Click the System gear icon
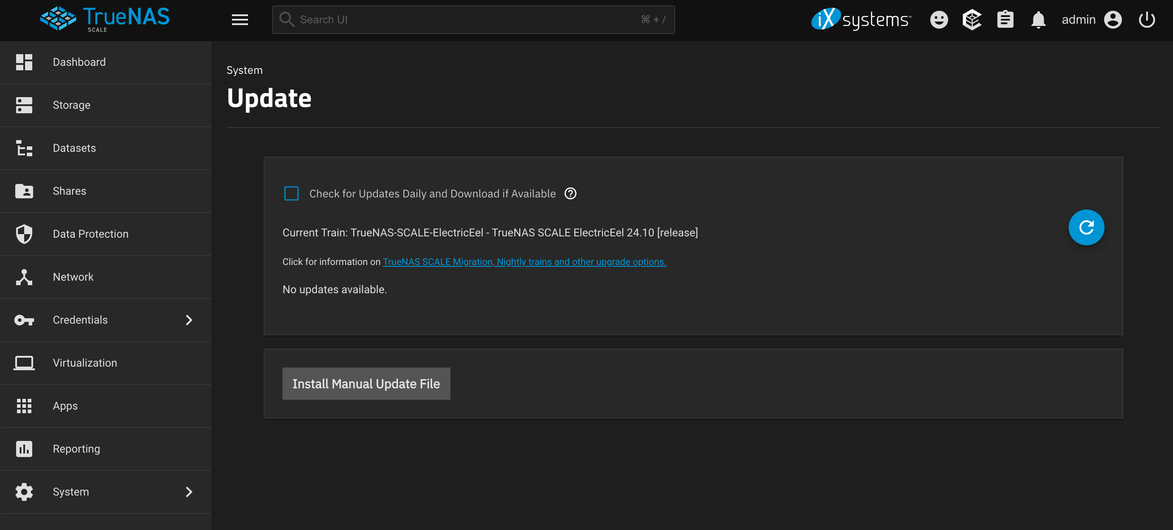The width and height of the screenshot is (1173, 530). pos(24,492)
